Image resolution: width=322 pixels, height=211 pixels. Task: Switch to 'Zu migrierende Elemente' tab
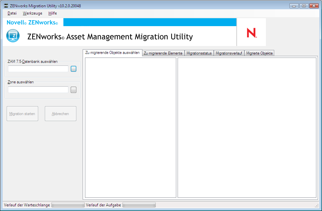tap(163, 53)
